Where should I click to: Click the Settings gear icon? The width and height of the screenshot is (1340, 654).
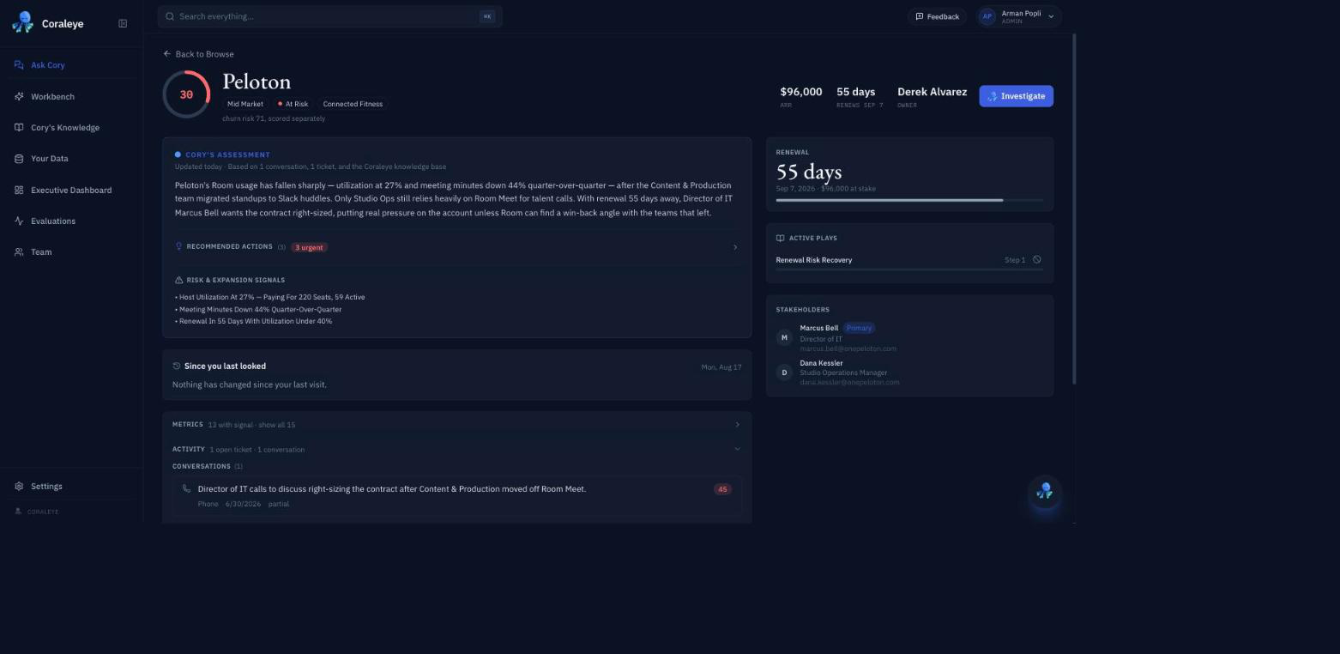click(19, 487)
